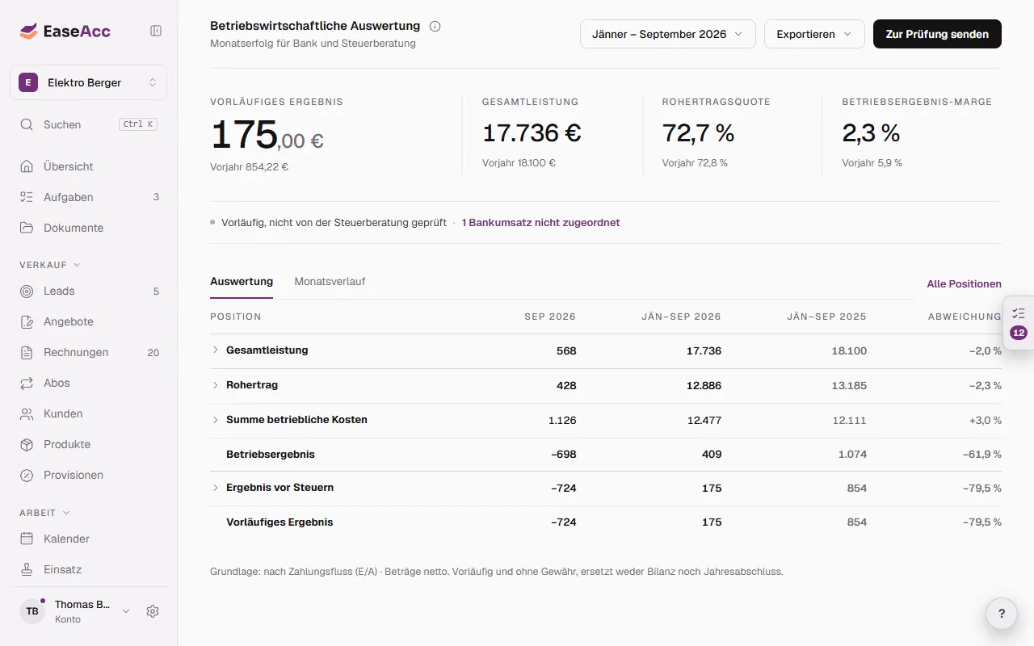Image resolution: width=1034 pixels, height=646 pixels.
Task: Open Kunden in the sidebar
Action: [x=89, y=413]
